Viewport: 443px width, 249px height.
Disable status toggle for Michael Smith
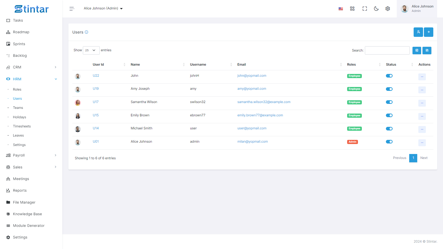tap(389, 129)
